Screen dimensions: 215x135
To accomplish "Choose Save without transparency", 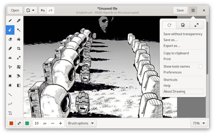I will point(183,34).
